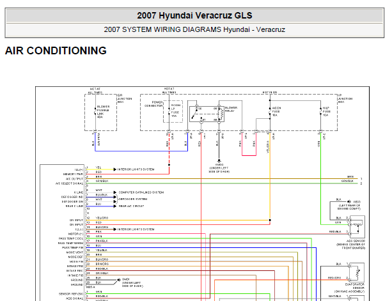Click the 'MEMORY PWR' pin label

(x=73, y=174)
